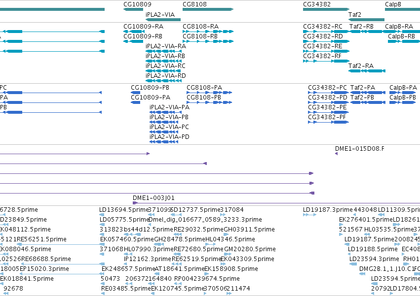
Task: Click protein iPLA2-VIA-PA
Action: point(170,107)
